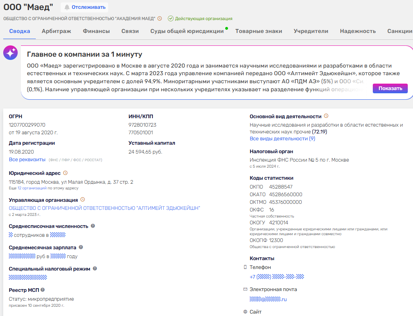Screen dimensions: 413x316
Task: Open the Учредители tab
Action: coord(311,31)
